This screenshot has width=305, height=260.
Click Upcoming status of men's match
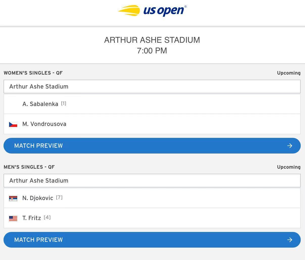(289, 167)
